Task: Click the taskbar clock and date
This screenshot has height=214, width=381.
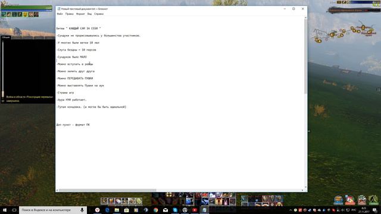Action: click(364, 210)
